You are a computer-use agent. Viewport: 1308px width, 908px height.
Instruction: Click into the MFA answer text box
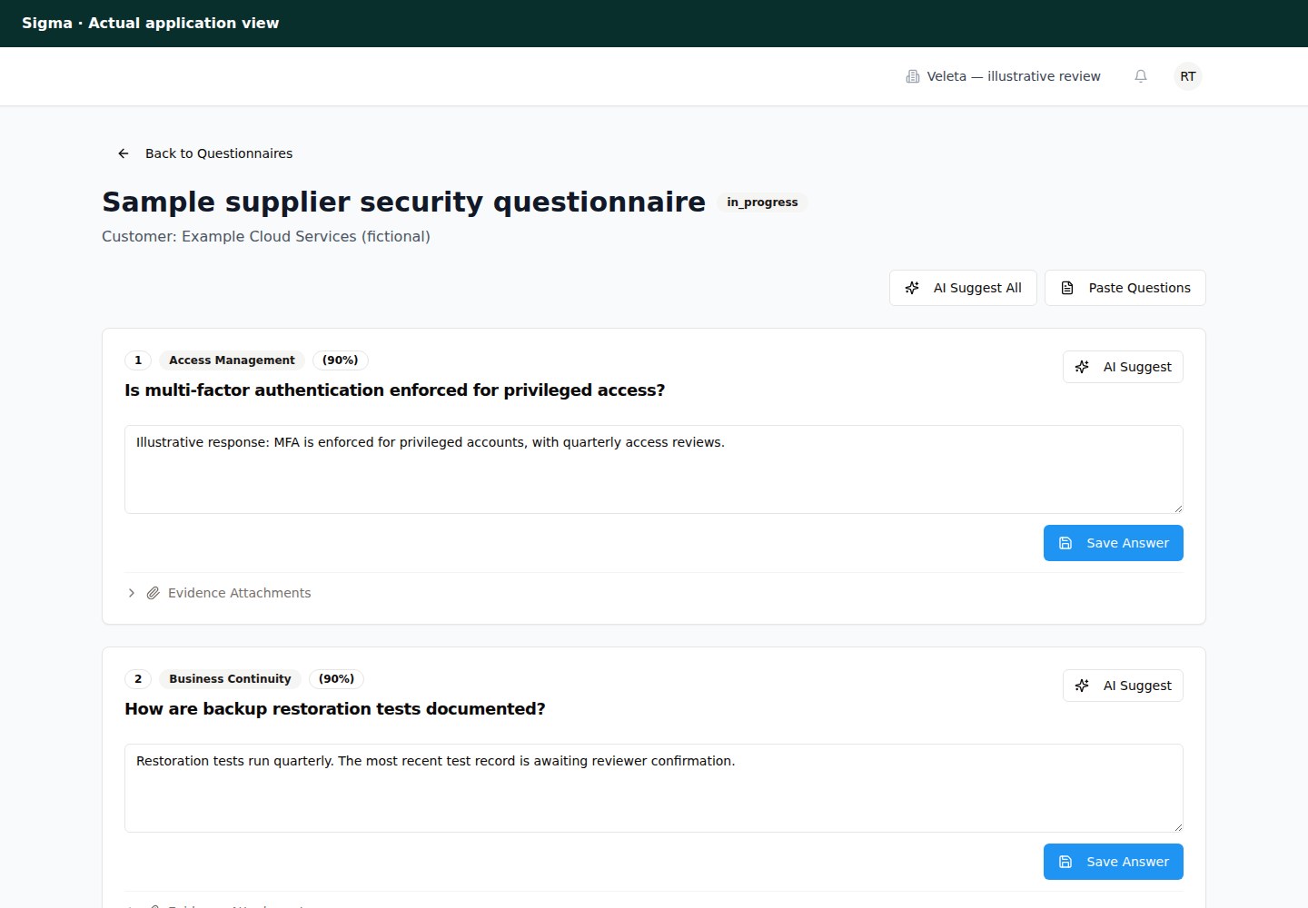(654, 469)
